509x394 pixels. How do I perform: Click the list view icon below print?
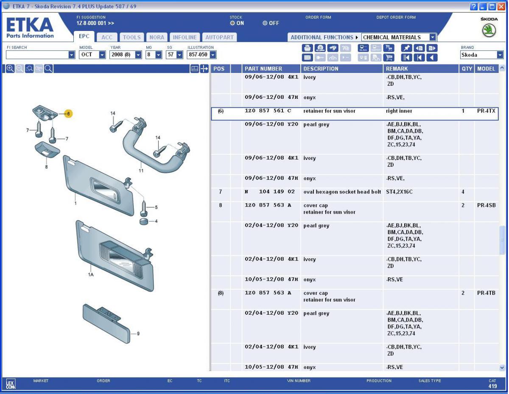(x=307, y=58)
